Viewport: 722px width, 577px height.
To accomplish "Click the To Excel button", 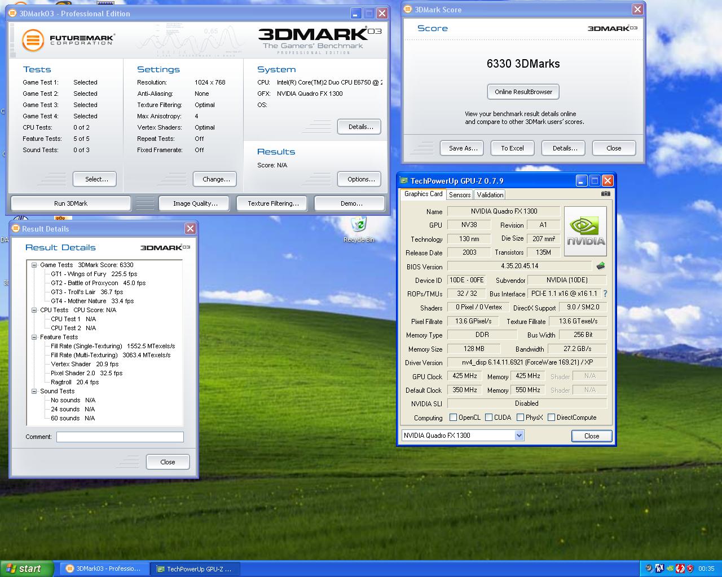I will pyautogui.click(x=512, y=148).
